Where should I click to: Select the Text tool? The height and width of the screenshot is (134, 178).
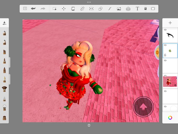point(137,9)
